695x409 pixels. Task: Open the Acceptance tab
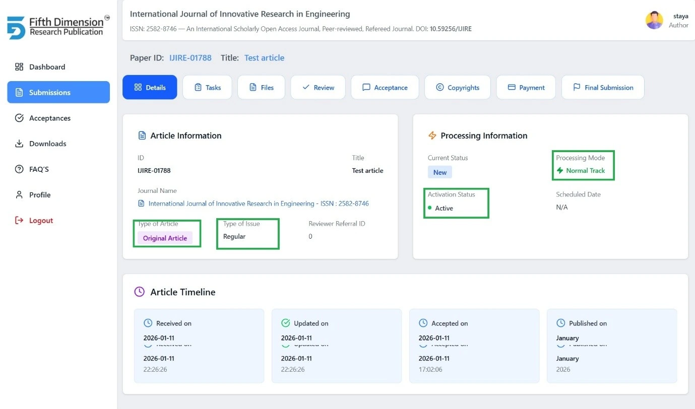click(385, 87)
